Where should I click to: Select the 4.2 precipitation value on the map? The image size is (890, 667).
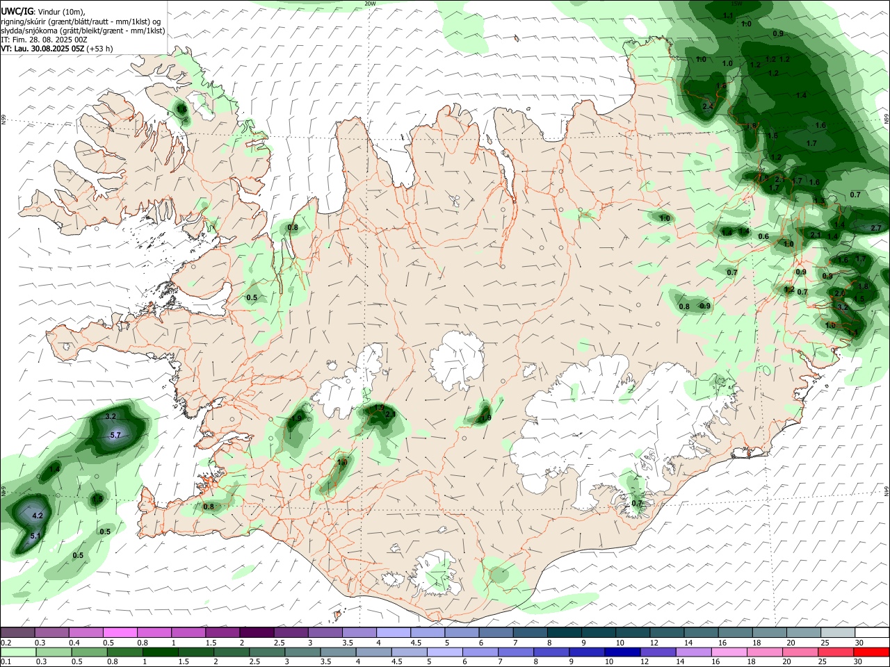38,516
